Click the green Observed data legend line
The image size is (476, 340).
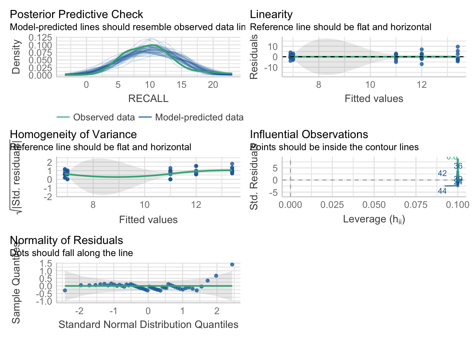coord(63,118)
